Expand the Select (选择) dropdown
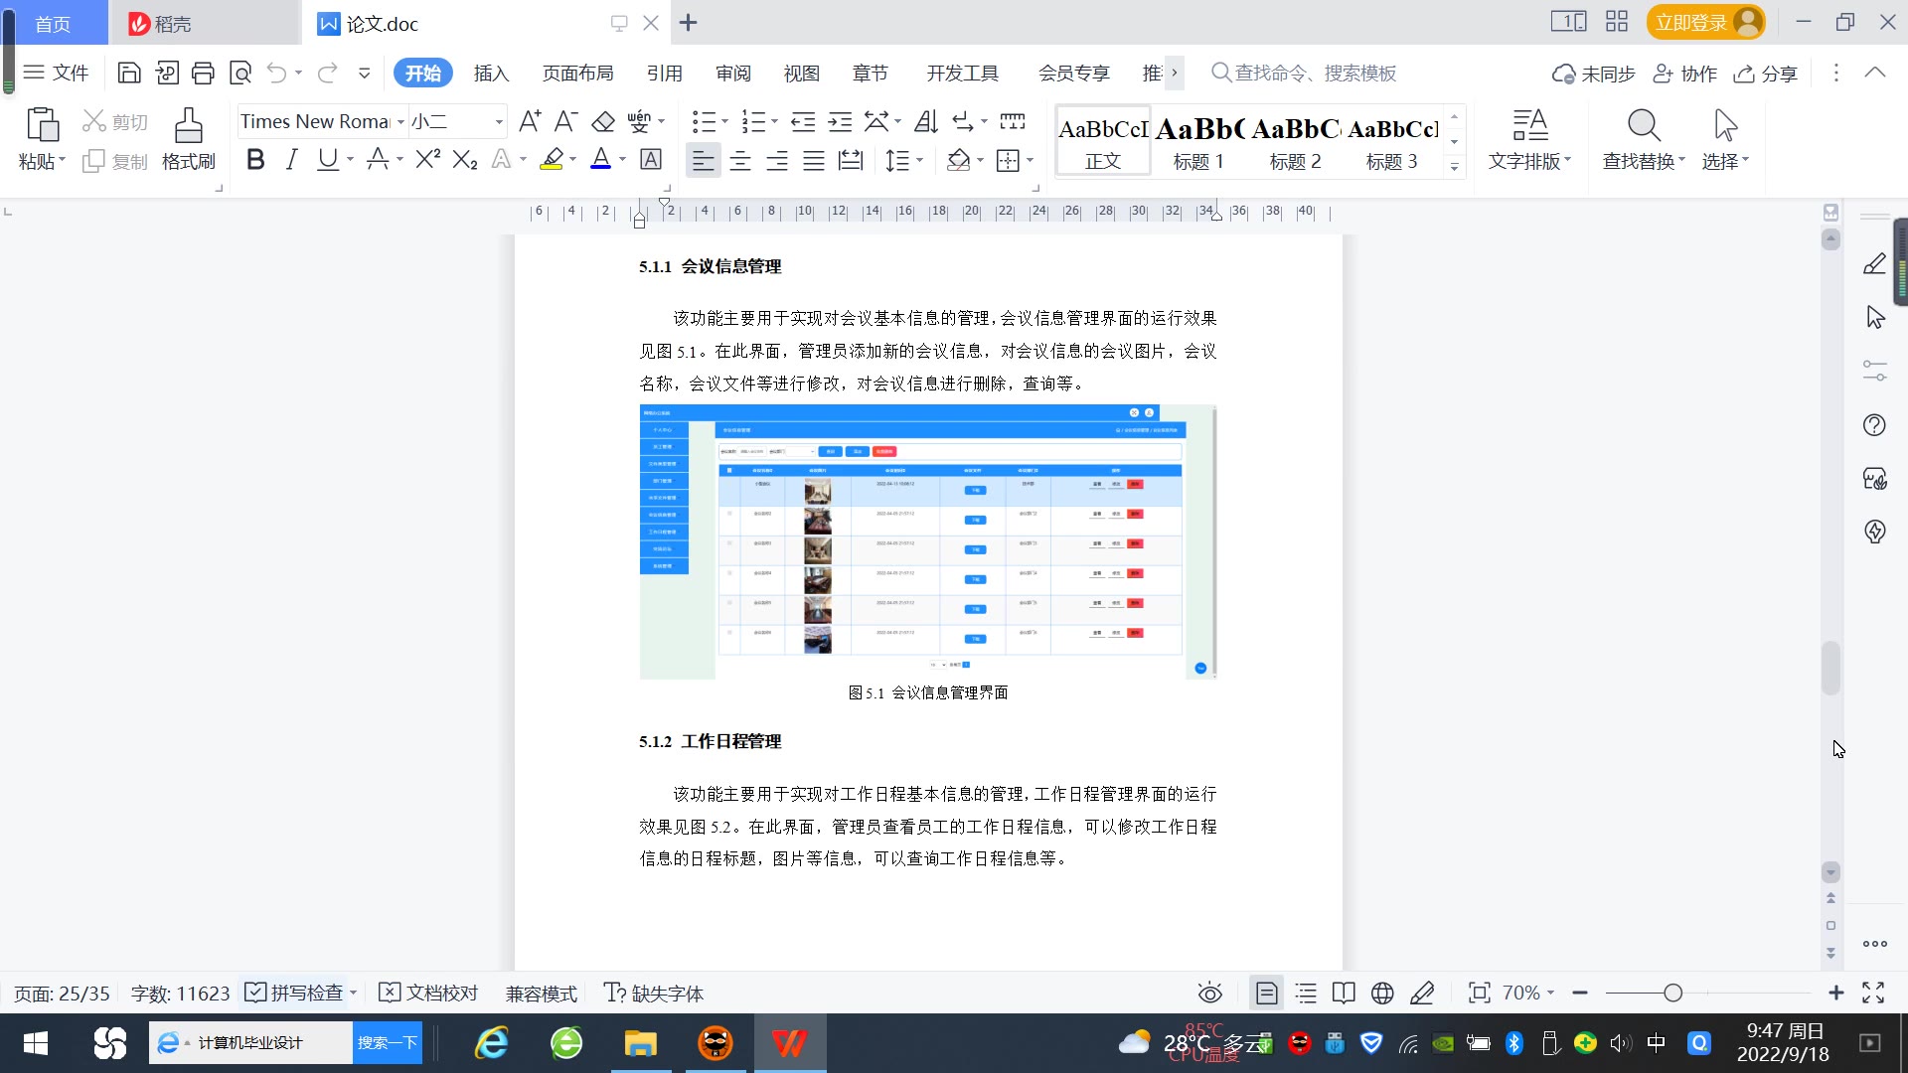The height and width of the screenshot is (1073, 1908). (x=1725, y=161)
